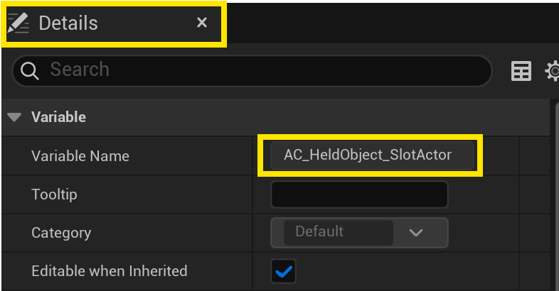Click empty tab bar beside Details tab

pos(391,23)
